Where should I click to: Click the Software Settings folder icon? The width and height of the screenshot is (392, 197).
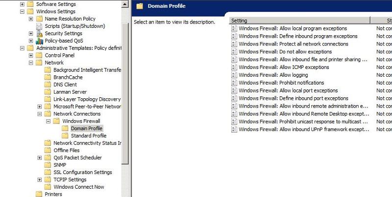[x=30, y=4]
